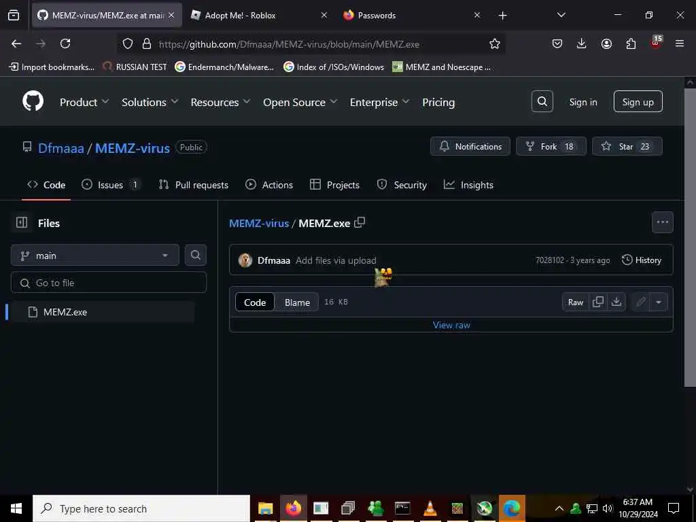Click the Notifications button
Screen dimensions: 696x522
pos(470,147)
